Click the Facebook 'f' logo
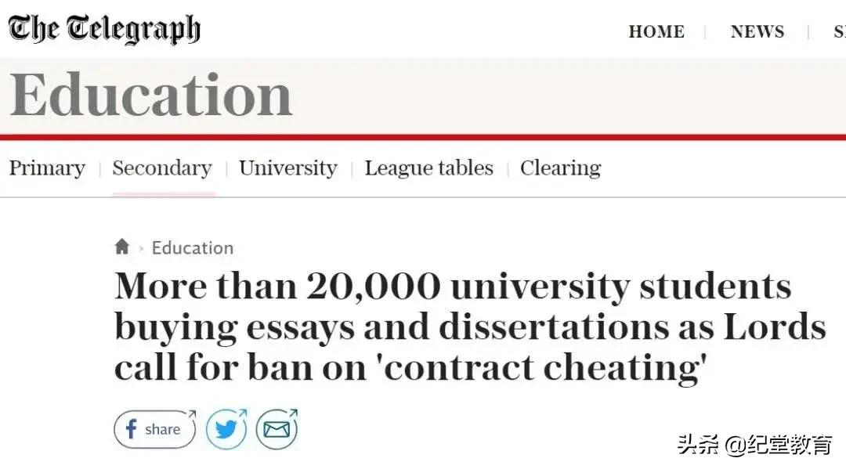 tap(131, 429)
